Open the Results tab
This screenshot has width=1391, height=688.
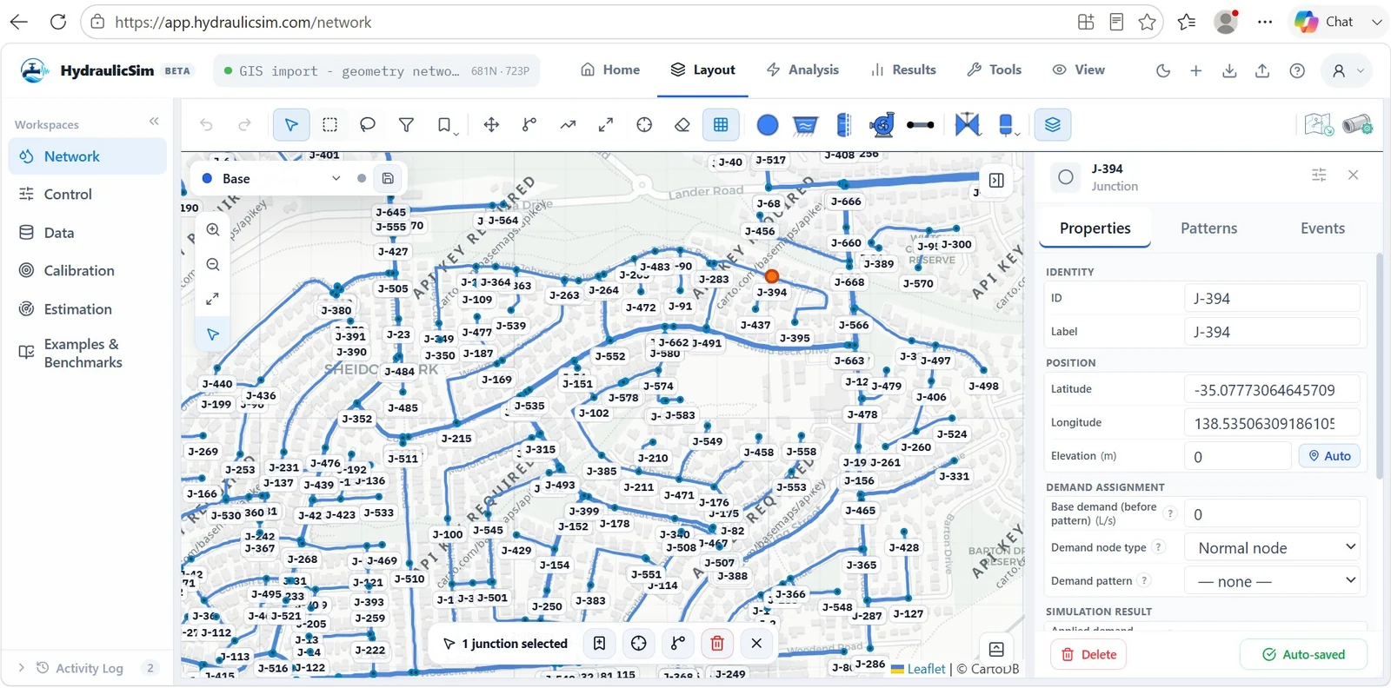click(x=903, y=69)
